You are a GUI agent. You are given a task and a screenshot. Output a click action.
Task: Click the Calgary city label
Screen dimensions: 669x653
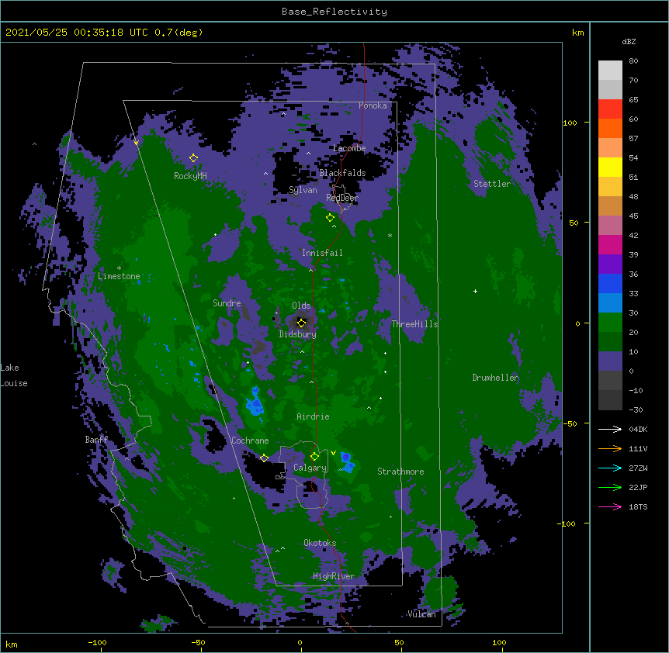pyautogui.click(x=310, y=468)
